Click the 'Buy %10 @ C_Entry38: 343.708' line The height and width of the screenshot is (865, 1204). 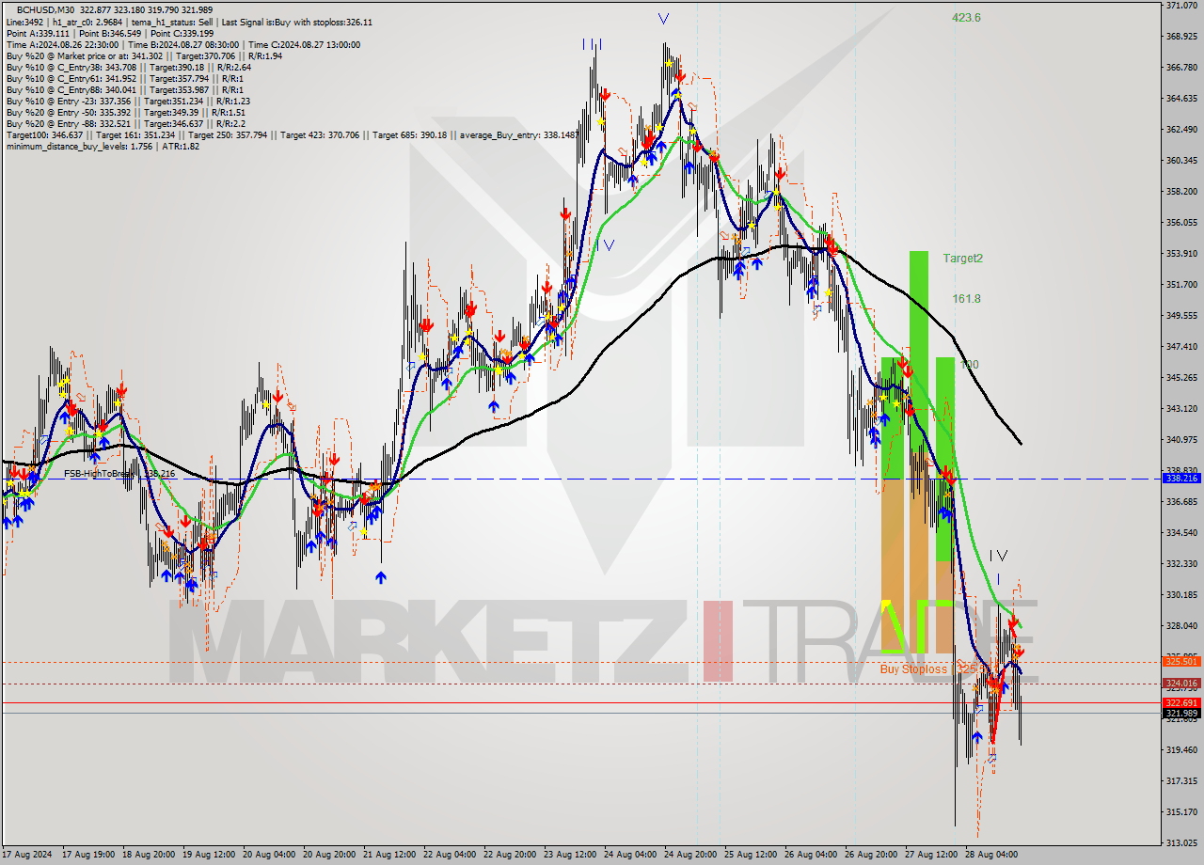(x=128, y=67)
